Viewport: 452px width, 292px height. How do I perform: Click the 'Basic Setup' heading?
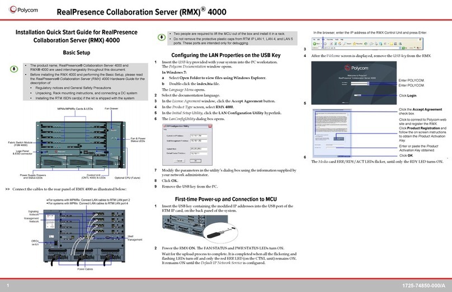tap(77, 52)
